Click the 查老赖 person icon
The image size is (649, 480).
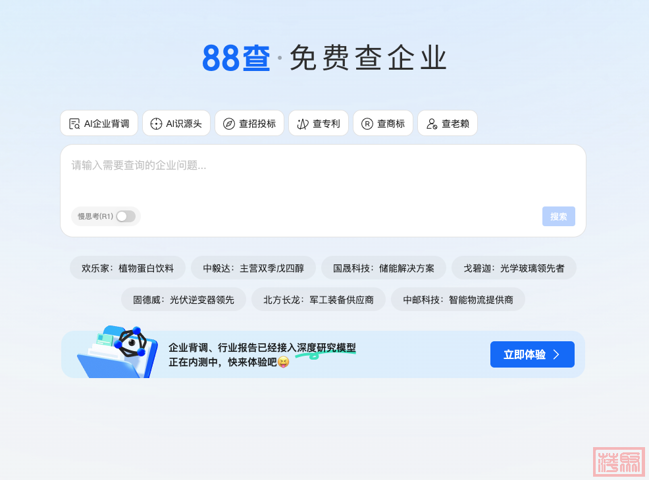432,124
